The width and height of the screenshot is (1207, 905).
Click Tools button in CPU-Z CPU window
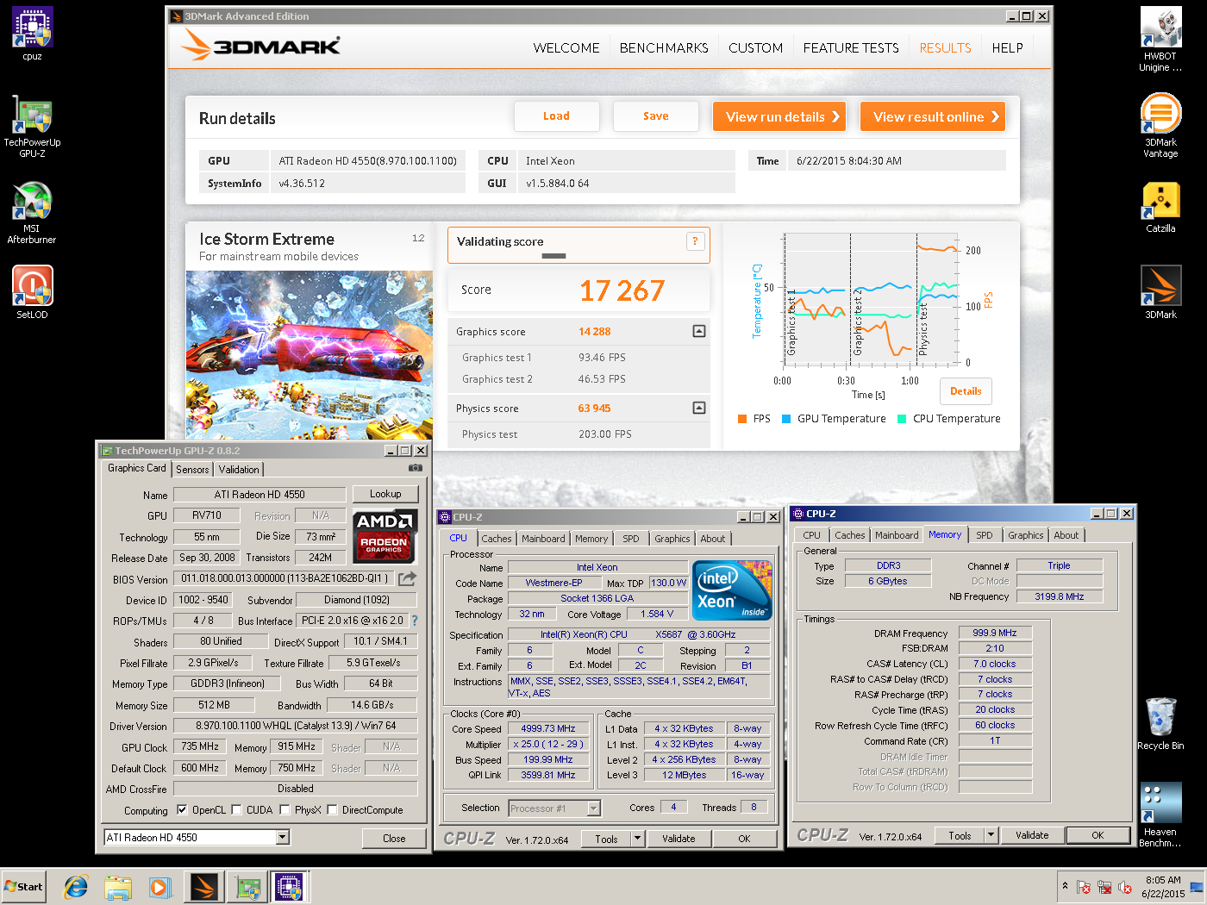coord(606,839)
